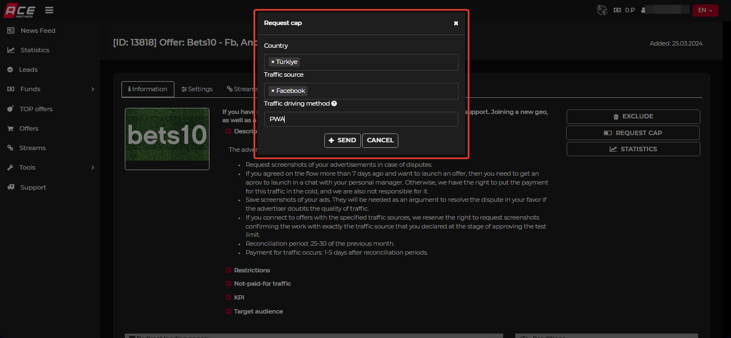Click the SEND button in dialog
The width and height of the screenshot is (731, 338).
(343, 141)
